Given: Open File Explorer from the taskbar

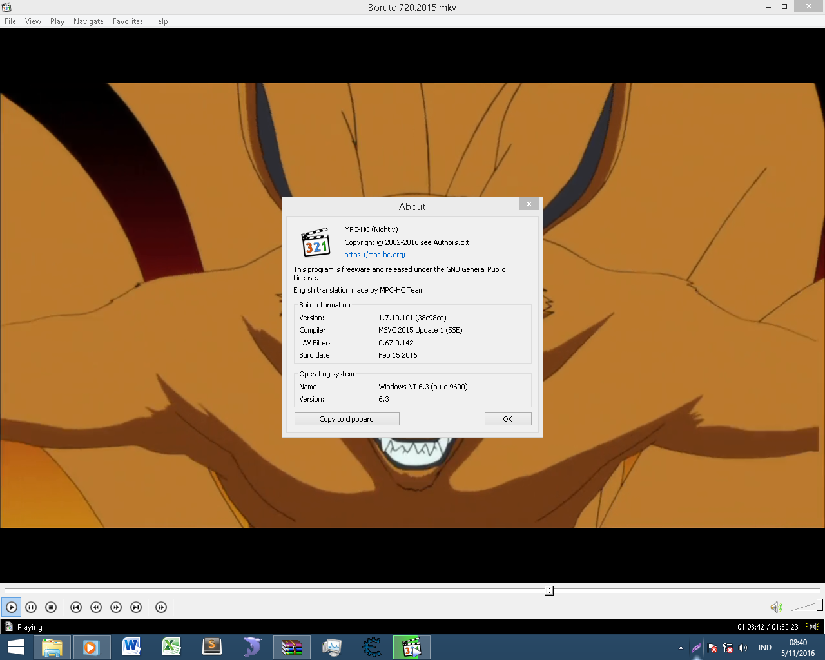Looking at the screenshot, I should (52, 647).
